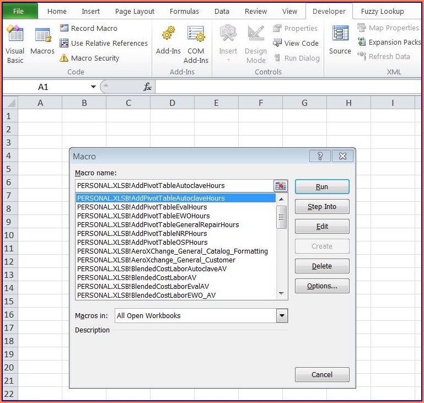The image size is (424, 403).
Task: Switch to the View tab
Action: point(289,12)
